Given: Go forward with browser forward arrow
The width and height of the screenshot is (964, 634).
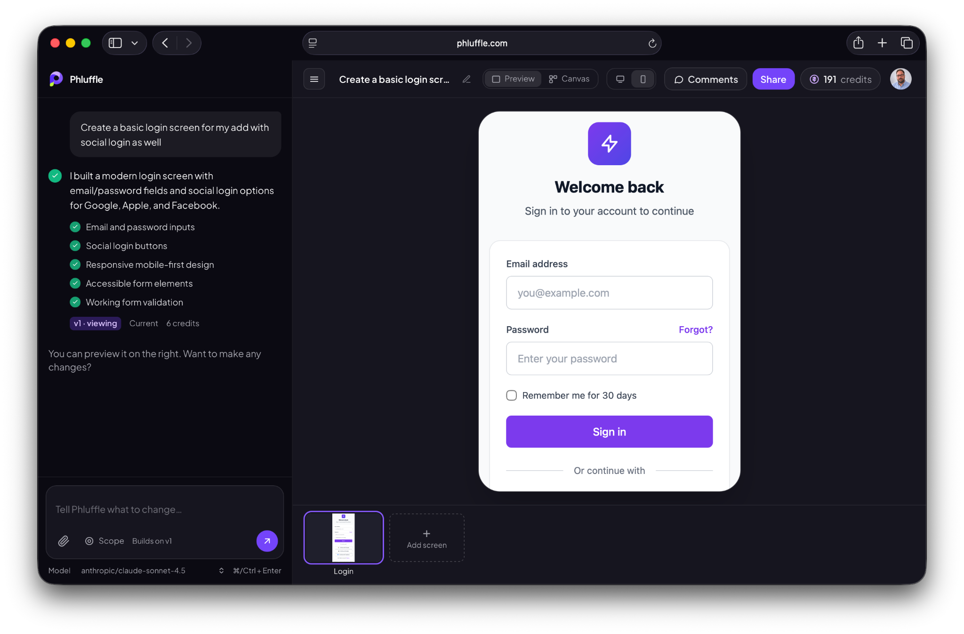Looking at the screenshot, I should point(189,43).
